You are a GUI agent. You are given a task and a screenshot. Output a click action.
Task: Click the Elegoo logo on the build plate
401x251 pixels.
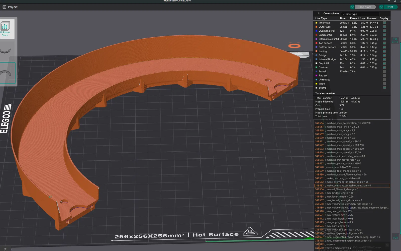click(6, 118)
